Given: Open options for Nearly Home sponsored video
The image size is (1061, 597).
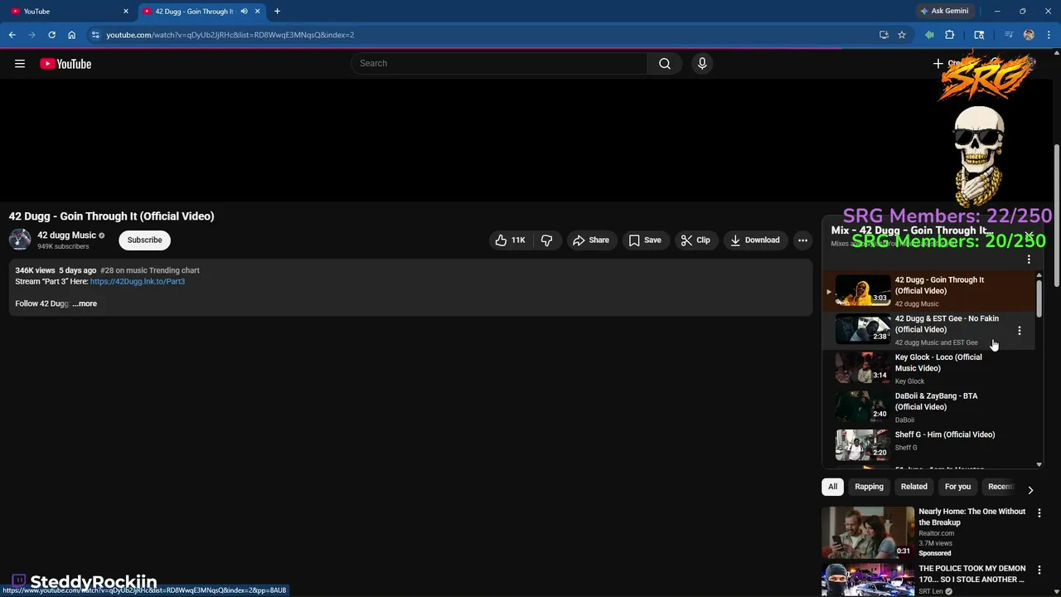Looking at the screenshot, I should tap(1039, 514).
